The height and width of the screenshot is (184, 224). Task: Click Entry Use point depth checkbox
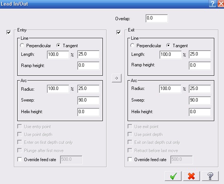tap(20, 134)
